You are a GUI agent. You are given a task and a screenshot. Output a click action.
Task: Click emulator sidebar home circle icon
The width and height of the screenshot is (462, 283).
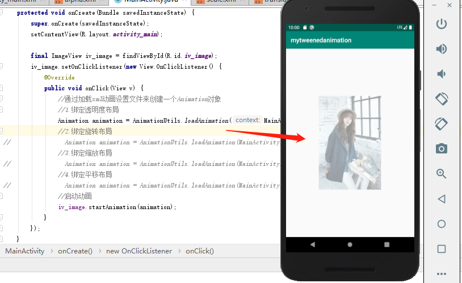[x=442, y=224]
